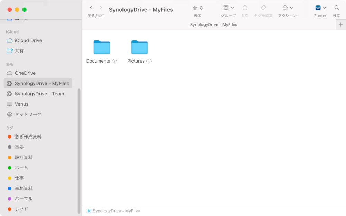Open the Action (アクション) ellipsis menu
Viewport: 346px width, 216px height.
pyautogui.click(x=285, y=8)
